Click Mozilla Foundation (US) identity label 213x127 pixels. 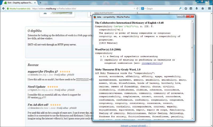point(20,9)
